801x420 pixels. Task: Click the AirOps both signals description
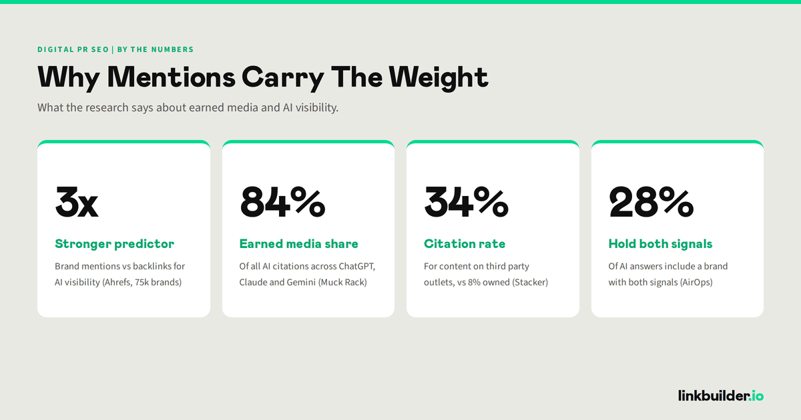(x=668, y=274)
